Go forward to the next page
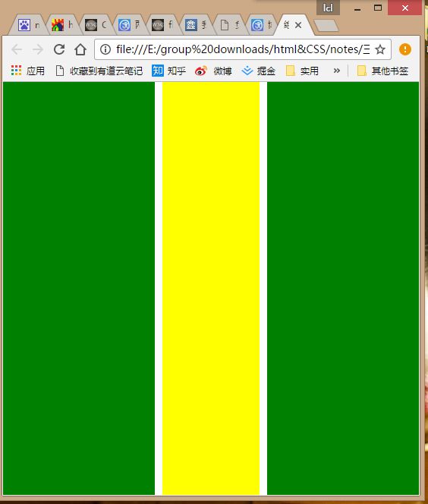 tap(38, 49)
